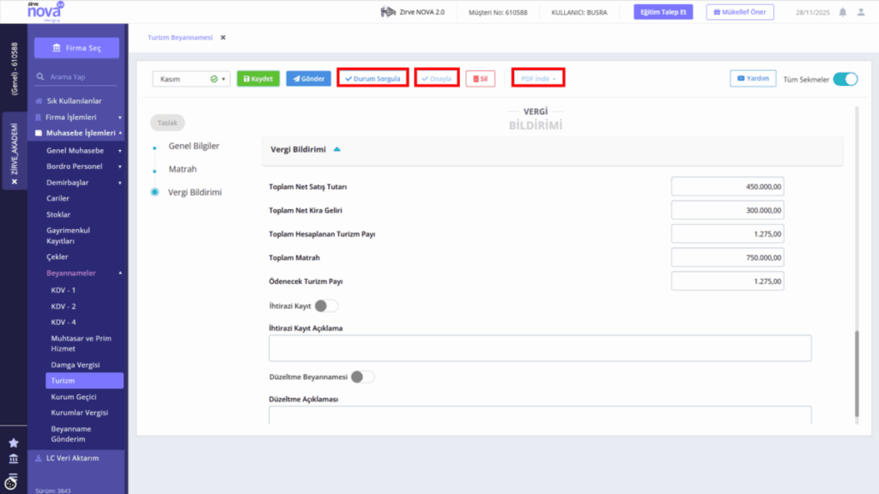Click the İhtirazi Kayıt Açıklama text field
This screenshot has width=879, height=494.
tap(540, 348)
